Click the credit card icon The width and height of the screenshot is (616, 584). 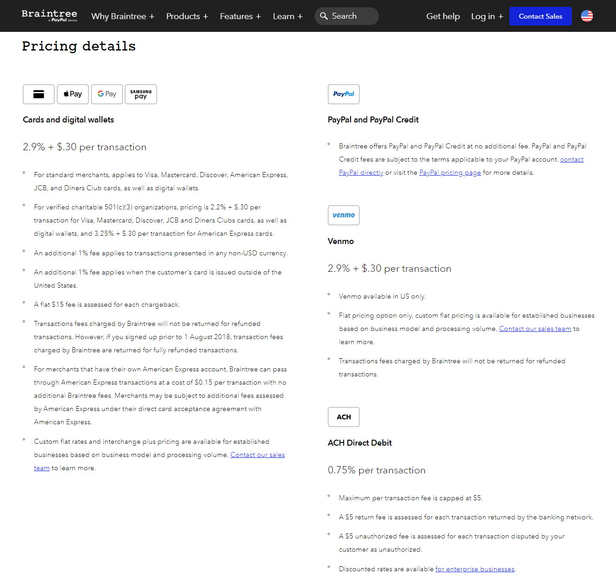(x=39, y=94)
